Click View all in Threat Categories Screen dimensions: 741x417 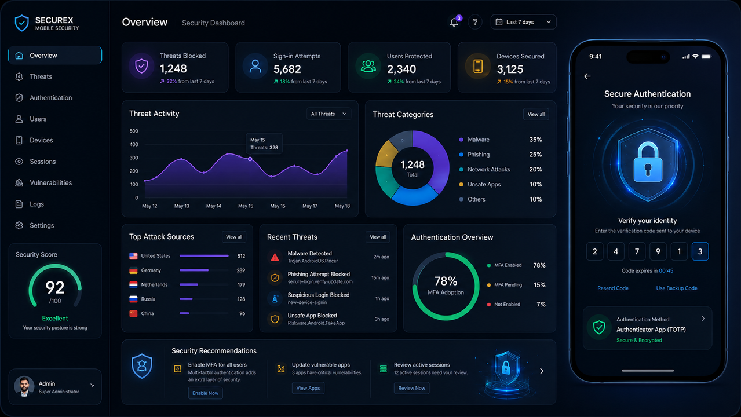click(536, 114)
